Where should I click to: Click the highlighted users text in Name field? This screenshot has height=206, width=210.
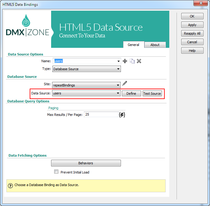pyautogui.click(x=58, y=61)
